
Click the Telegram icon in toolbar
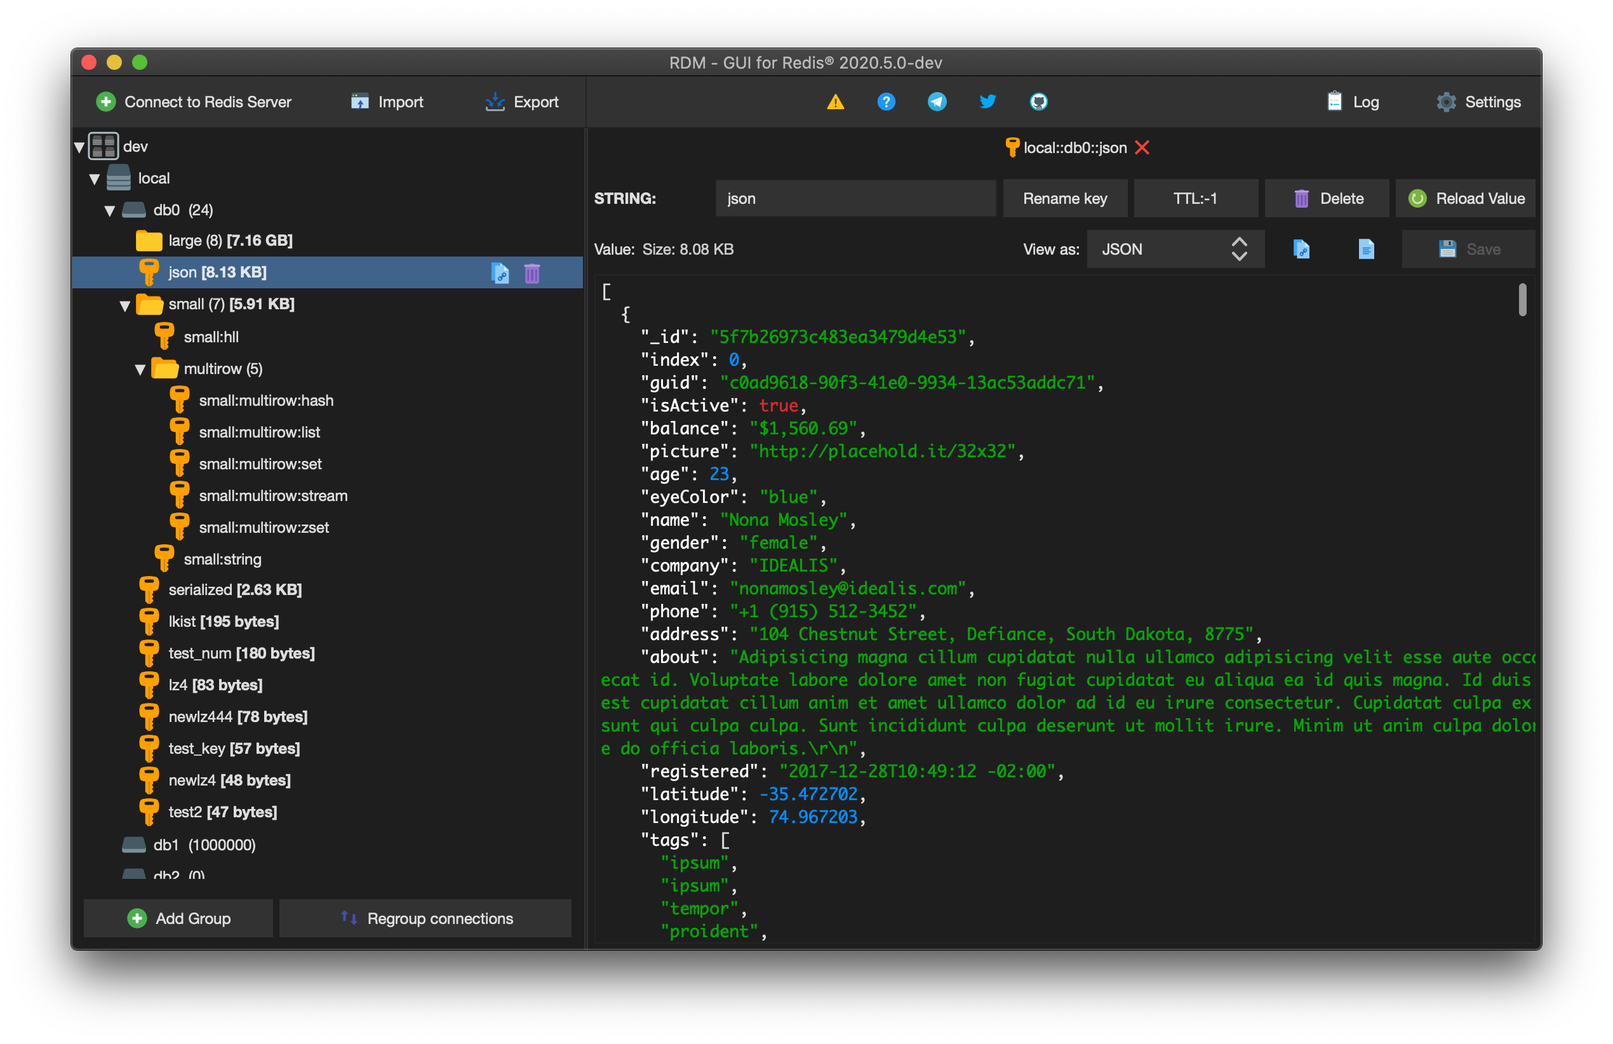click(x=937, y=102)
